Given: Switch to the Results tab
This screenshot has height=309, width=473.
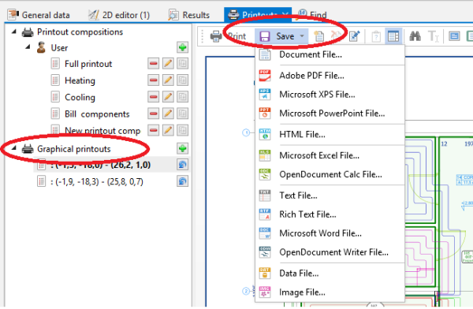Looking at the screenshot, I should (x=189, y=15).
